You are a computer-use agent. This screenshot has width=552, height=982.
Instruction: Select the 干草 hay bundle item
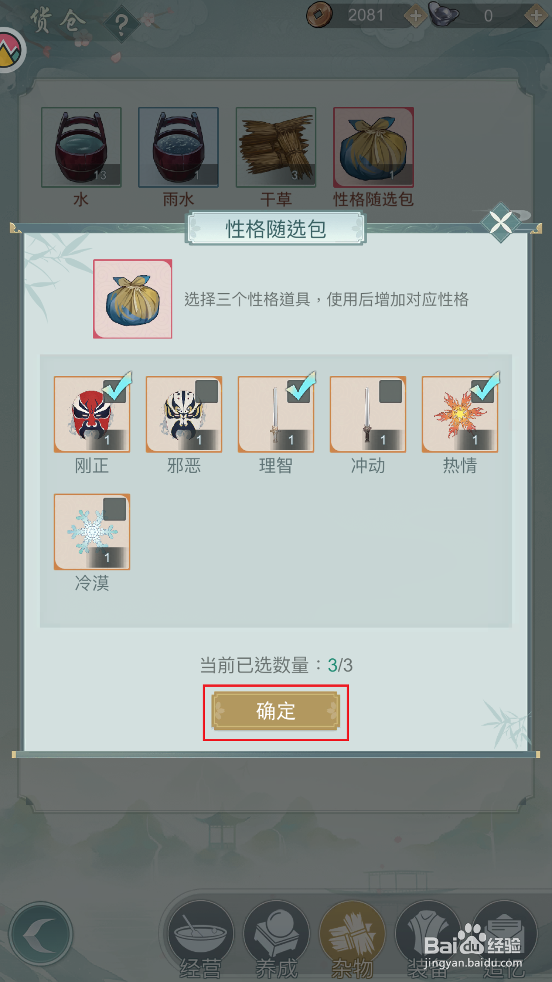tap(276, 147)
